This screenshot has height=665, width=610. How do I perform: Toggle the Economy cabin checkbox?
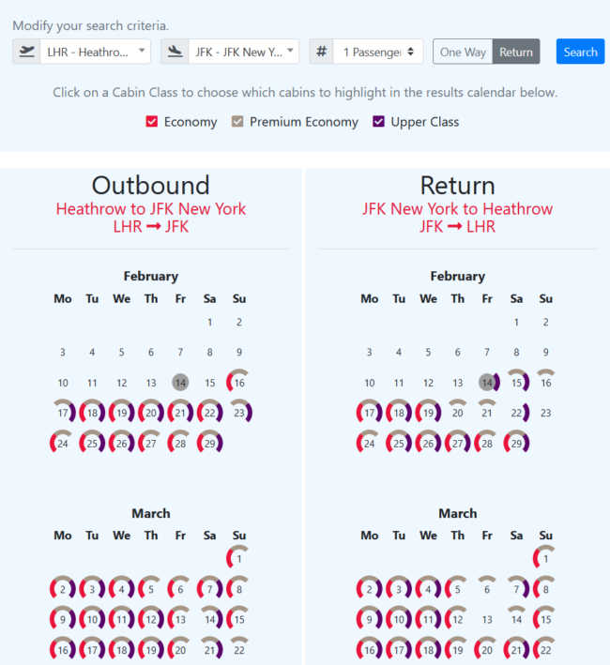pos(152,122)
